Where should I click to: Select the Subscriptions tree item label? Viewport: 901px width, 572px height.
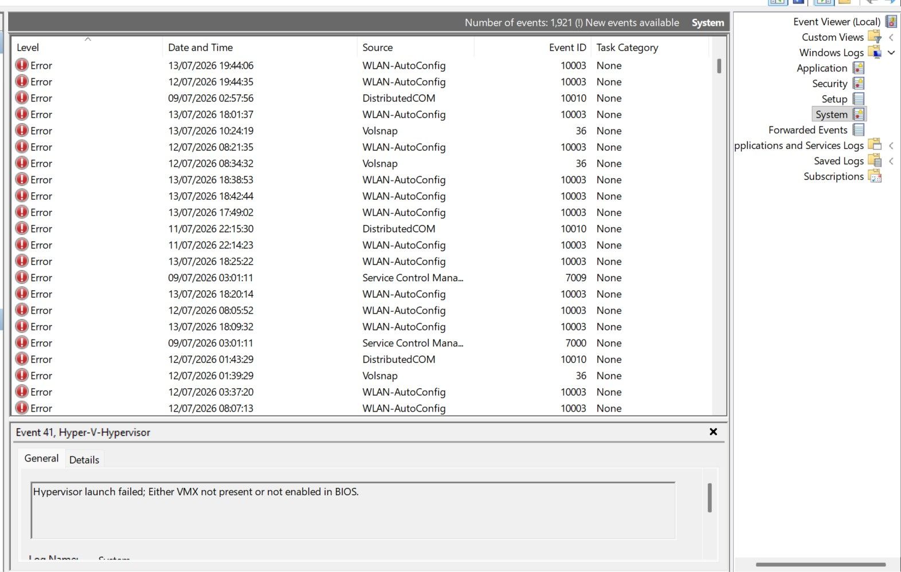point(833,176)
